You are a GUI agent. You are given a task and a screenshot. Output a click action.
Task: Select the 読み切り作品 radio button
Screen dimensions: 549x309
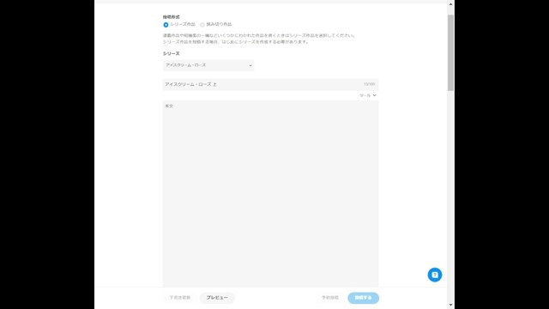(202, 25)
